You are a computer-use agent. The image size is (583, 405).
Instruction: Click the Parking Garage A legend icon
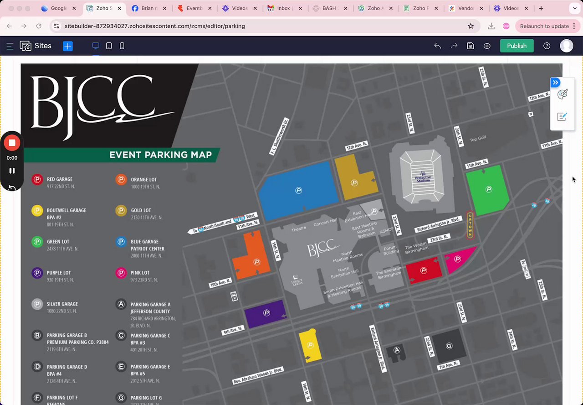(121, 304)
